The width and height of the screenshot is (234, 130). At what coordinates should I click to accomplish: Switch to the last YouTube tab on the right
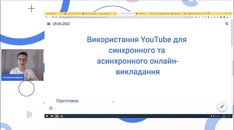(197, 13)
